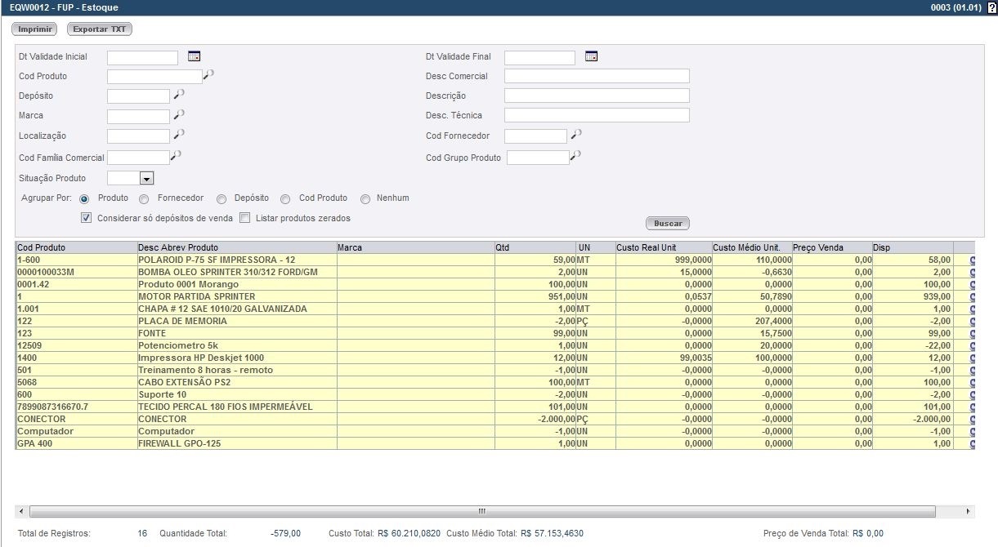Open calendar picker for Dt Validade Final

tap(591, 56)
